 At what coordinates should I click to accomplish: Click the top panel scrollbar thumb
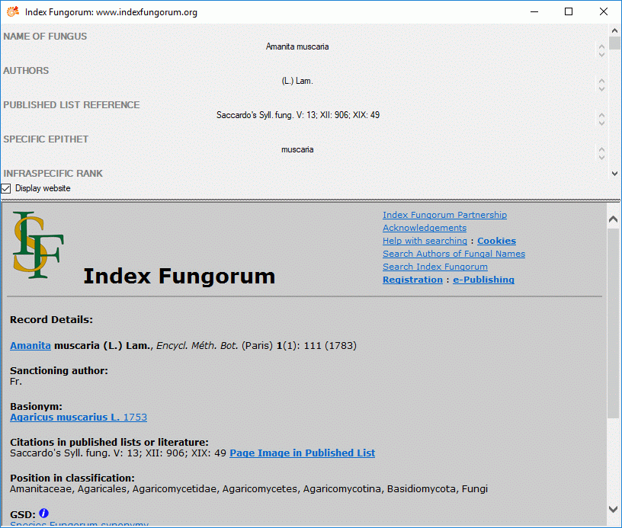614,43
